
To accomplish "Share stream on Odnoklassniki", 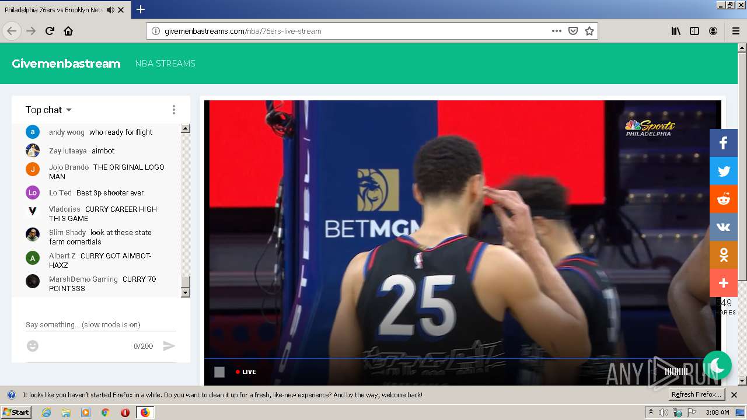I will [x=724, y=255].
